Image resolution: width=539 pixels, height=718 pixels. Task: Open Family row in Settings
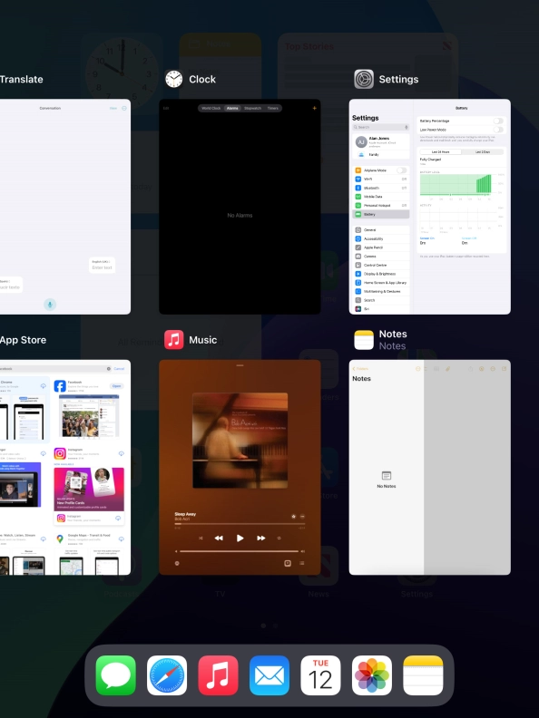coord(381,154)
